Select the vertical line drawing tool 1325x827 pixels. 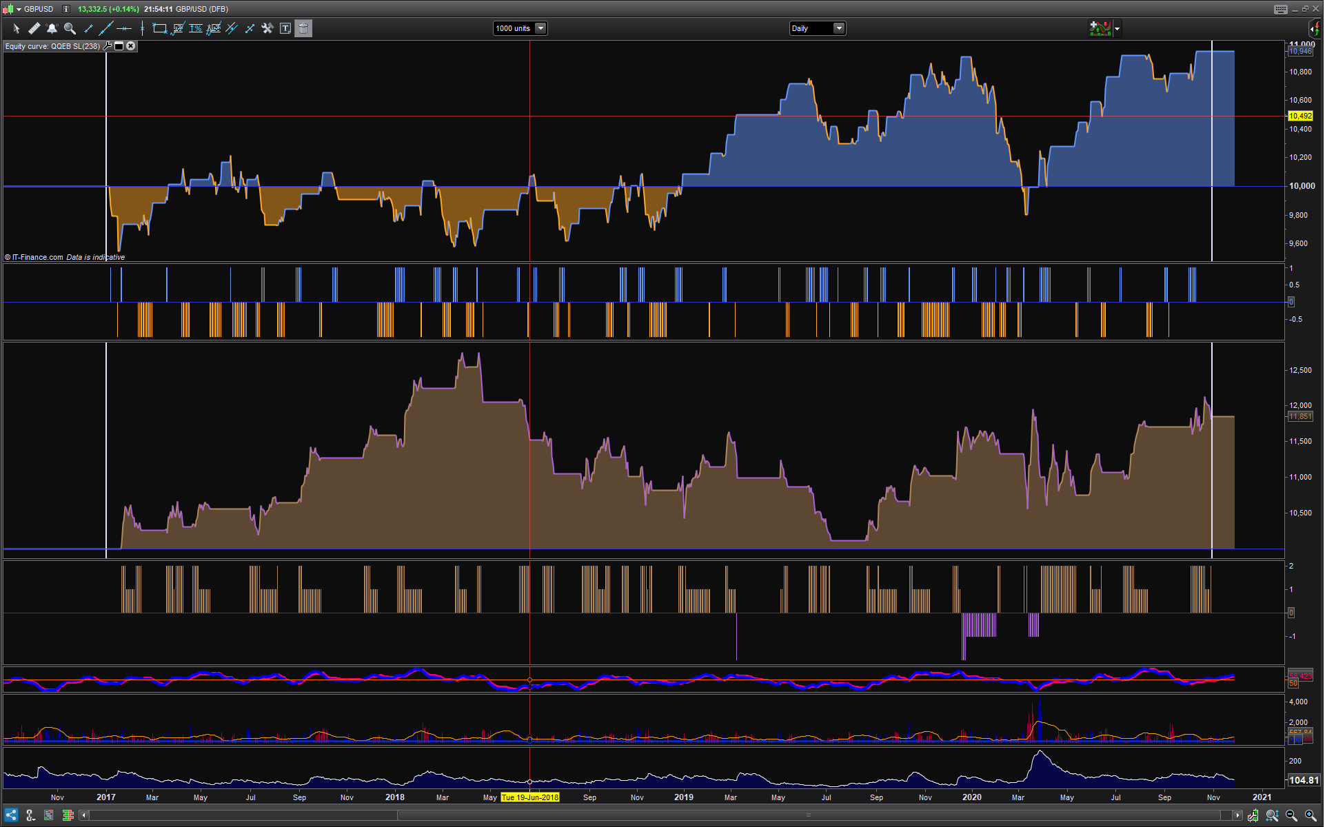[x=142, y=28]
